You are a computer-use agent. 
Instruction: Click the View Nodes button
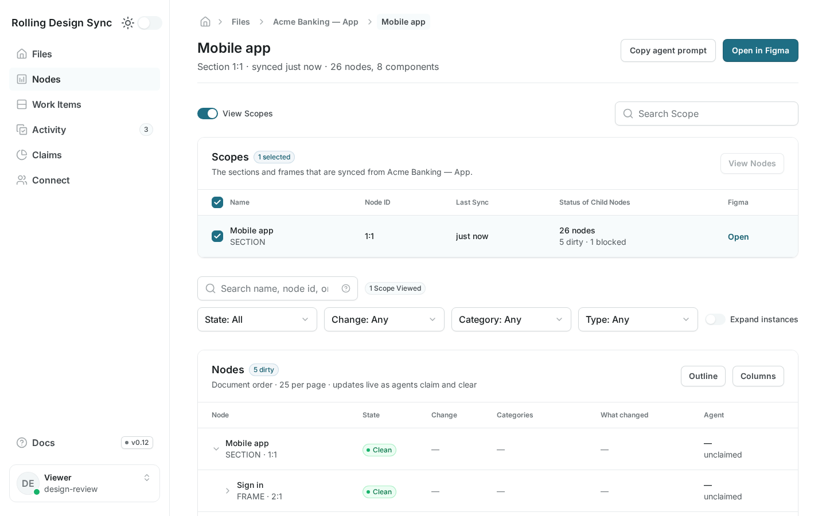tap(752, 163)
